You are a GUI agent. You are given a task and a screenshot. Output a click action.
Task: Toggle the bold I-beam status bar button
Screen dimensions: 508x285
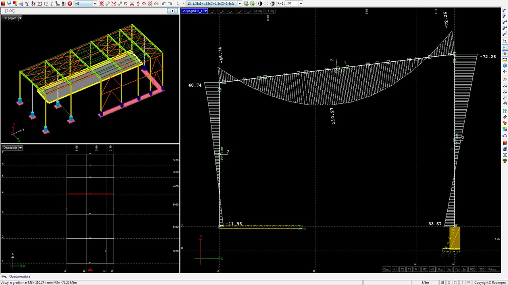click(449, 283)
